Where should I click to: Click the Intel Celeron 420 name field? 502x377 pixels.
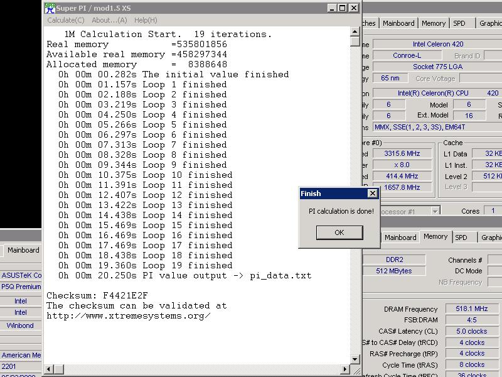tap(437, 44)
